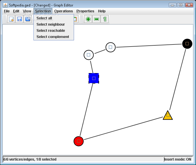Click the Open folder toolbar icon
This screenshot has height=165, width=196.
pos(28,19)
